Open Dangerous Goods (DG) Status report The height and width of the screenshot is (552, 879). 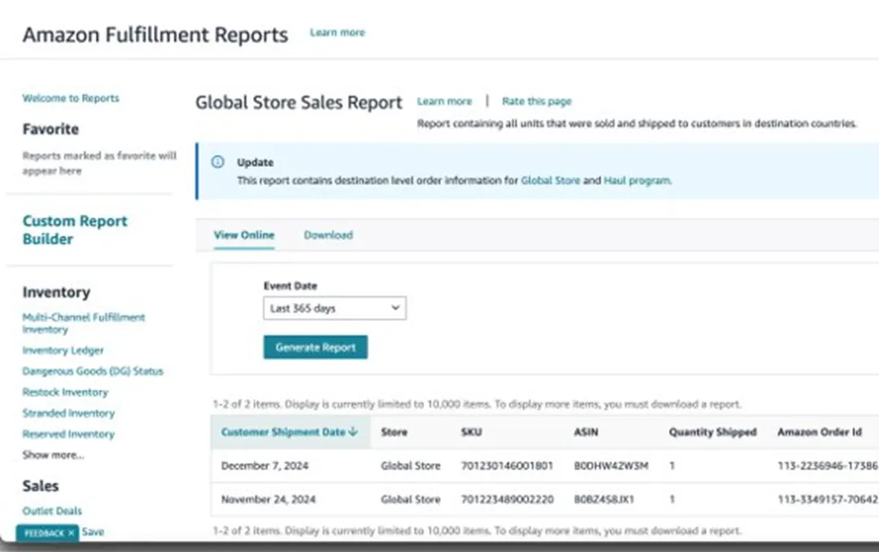pyautogui.click(x=93, y=372)
